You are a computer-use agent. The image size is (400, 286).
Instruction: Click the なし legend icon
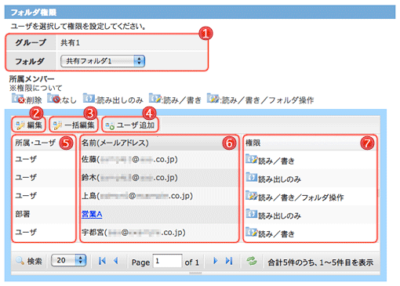[53, 99]
